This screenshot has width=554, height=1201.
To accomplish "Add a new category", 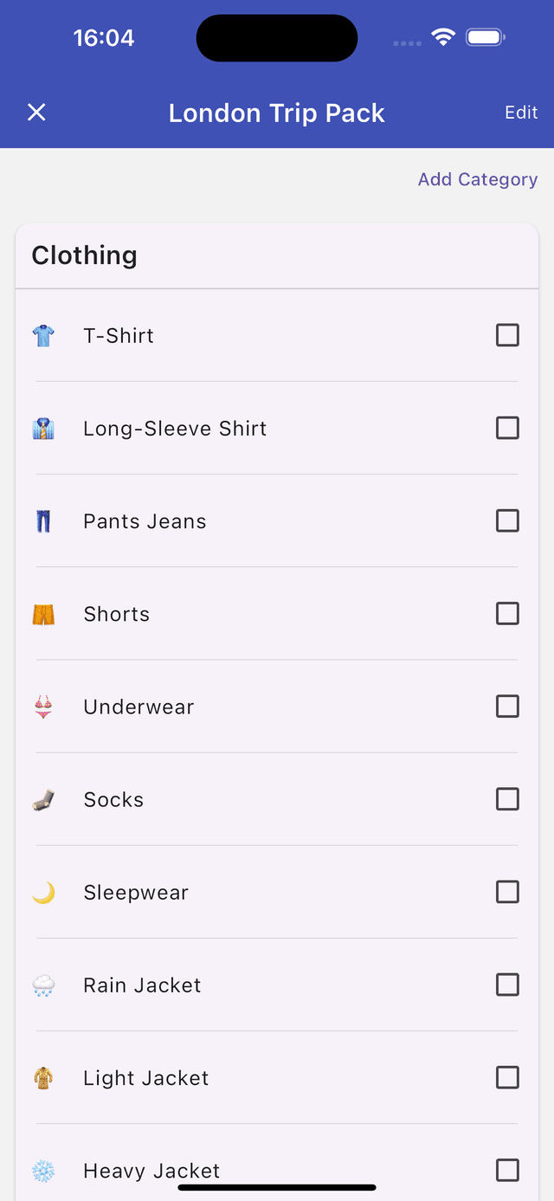I will coord(478,179).
